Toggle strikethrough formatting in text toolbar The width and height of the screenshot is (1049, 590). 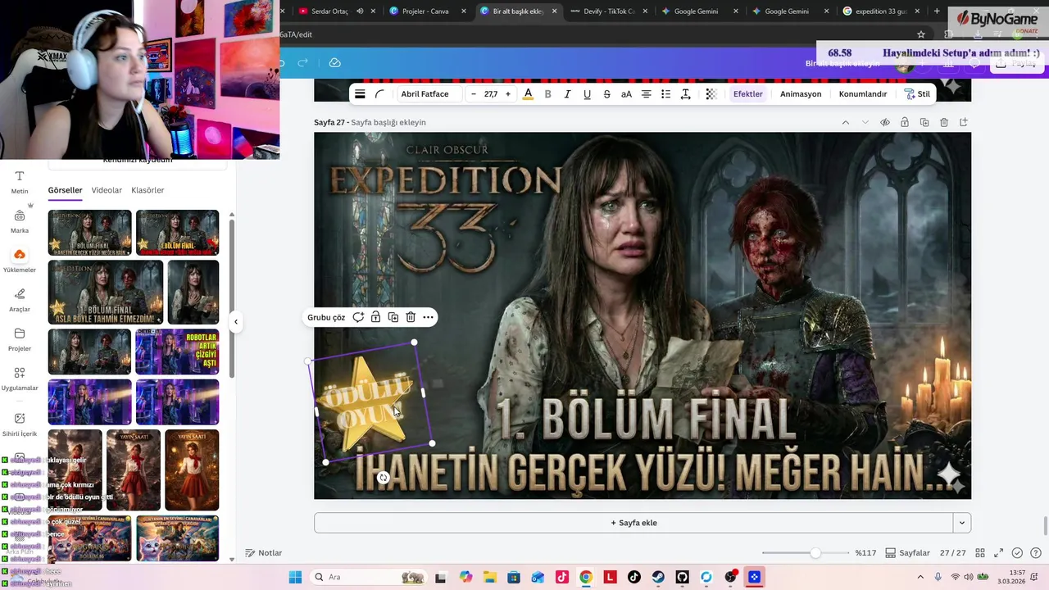(606, 94)
